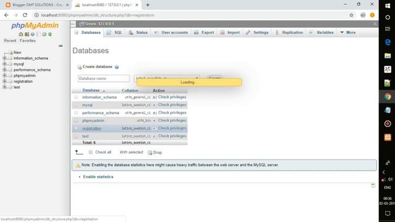Reload navigation panel with green icon

pos(50,35)
